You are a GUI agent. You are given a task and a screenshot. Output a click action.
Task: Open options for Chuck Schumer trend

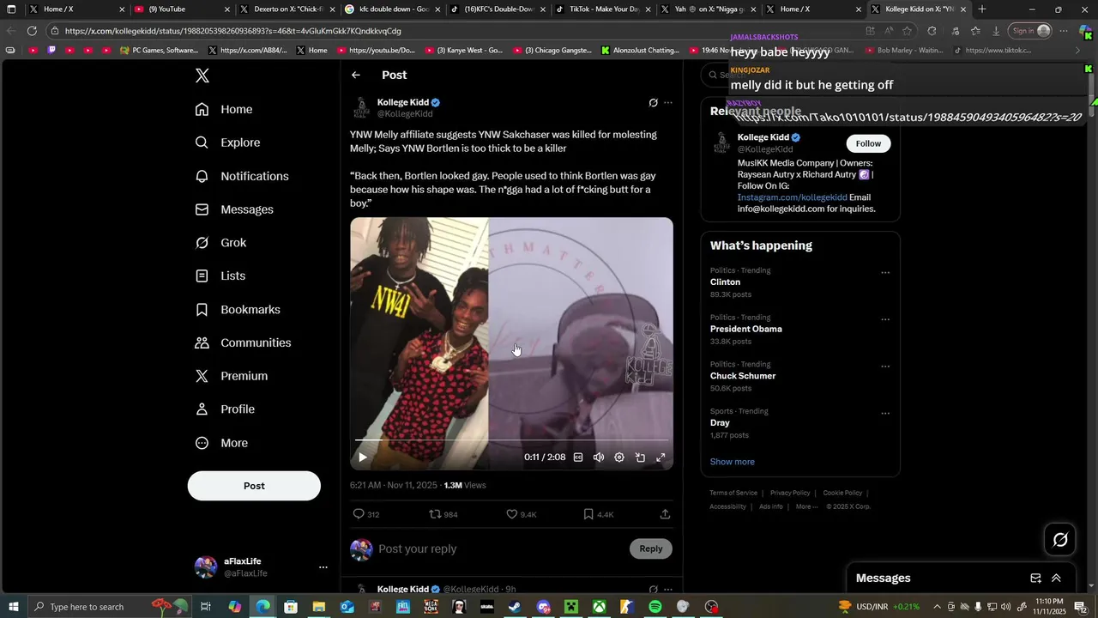click(x=885, y=367)
